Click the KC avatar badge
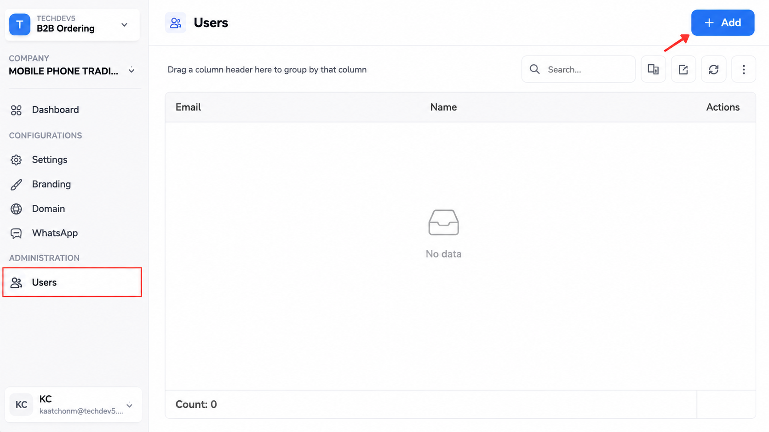769x432 pixels. coord(21,404)
